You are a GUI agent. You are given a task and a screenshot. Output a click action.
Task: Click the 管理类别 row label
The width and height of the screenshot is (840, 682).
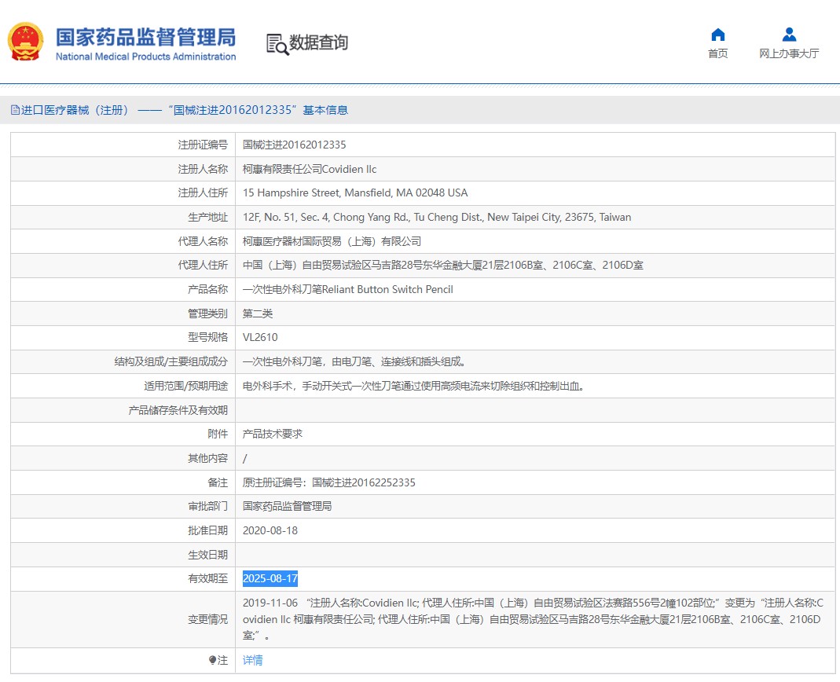point(208,313)
